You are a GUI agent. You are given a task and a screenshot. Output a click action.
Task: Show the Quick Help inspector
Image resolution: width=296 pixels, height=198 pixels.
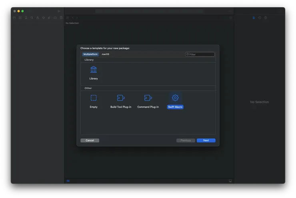(x=266, y=18)
